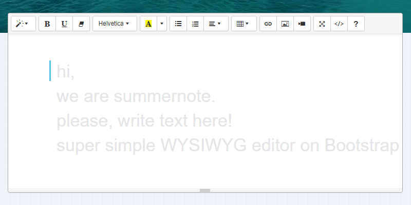Insert an unordered bullet list
This screenshot has width=411, height=205.
178,24
